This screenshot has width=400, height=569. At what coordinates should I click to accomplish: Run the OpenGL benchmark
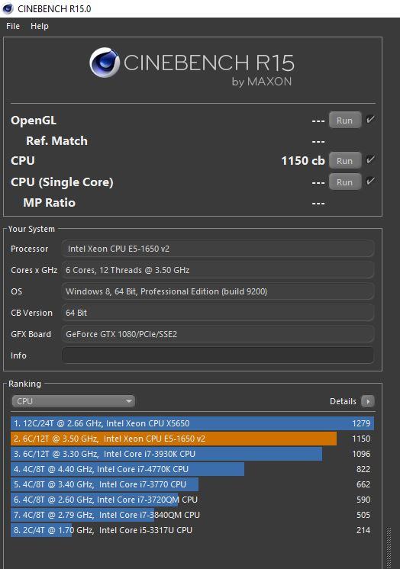click(x=345, y=120)
